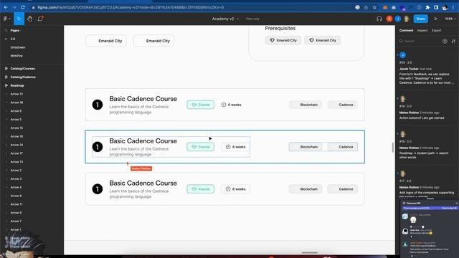Click the browser side panel icon
Image resolution: width=459 pixels, height=258 pixels.
click(436, 8)
